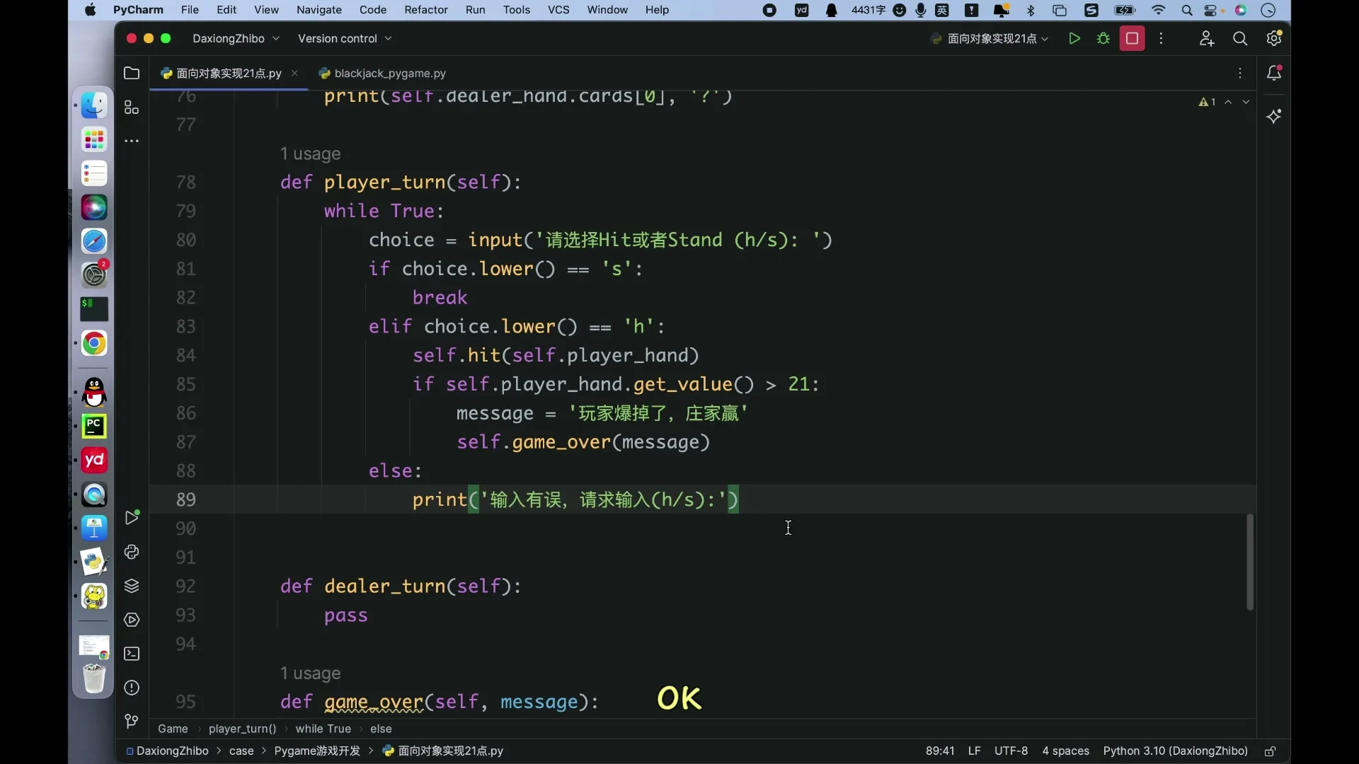Viewport: 1359px width, 764px height.
Task: Expand the 面向对象实现21点 run configuration dropdown
Action: coord(990,39)
